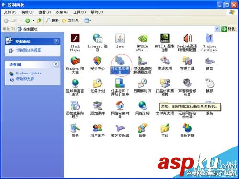This screenshot has width=239, height=179.
Task: Open 系统 item
Action: point(209,113)
